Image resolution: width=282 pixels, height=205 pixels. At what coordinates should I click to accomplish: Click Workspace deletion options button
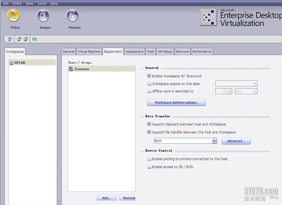coord(177,103)
